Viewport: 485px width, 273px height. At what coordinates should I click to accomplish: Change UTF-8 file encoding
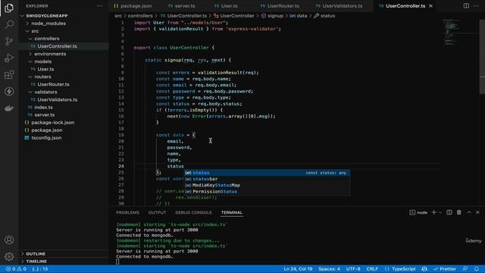353,269
